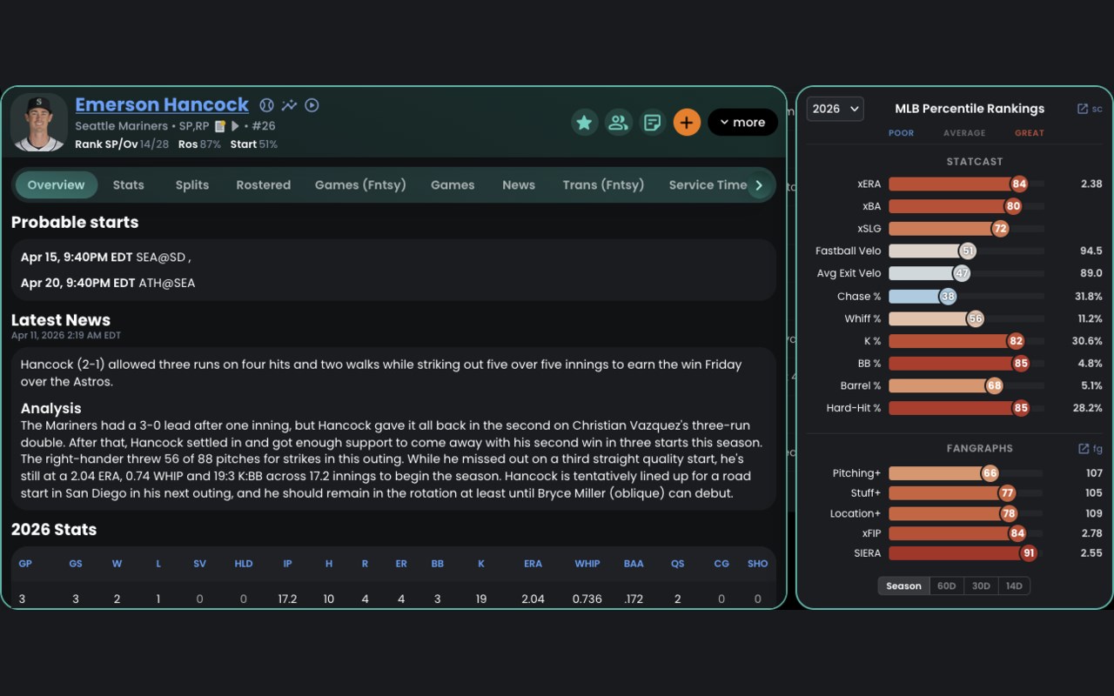Open the Emerson Hancock player name link

click(x=162, y=105)
